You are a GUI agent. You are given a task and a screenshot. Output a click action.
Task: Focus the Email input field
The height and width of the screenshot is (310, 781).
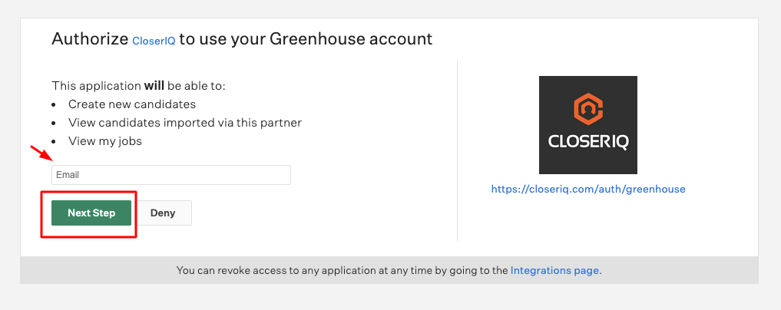pyautogui.click(x=170, y=175)
